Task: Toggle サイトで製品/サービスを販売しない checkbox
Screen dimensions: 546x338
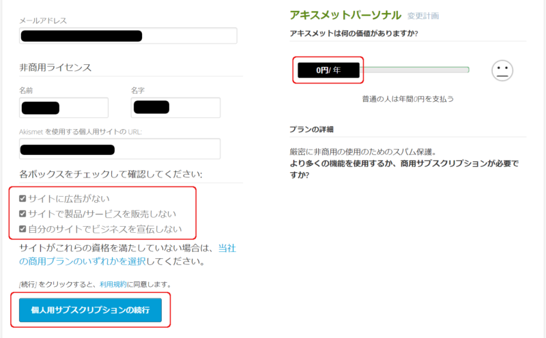Action: [23, 214]
